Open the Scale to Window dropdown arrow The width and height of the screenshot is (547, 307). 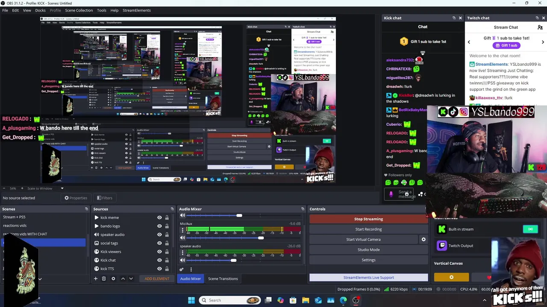coord(62,188)
